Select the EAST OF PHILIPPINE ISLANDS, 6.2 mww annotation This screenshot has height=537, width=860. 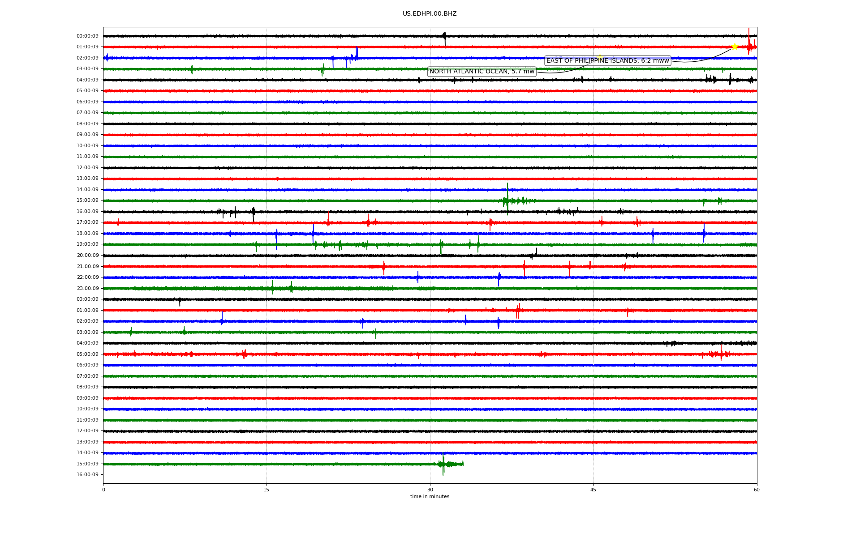(x=607, y=61)
